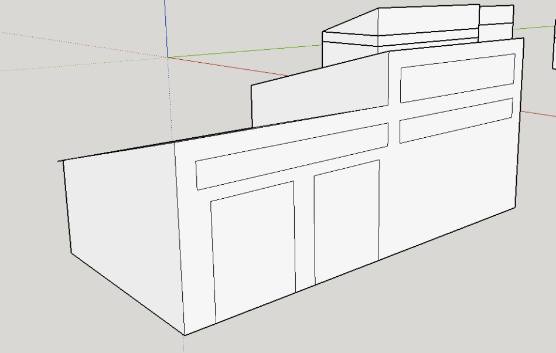Click the long horizontal panel above the doors
This screenshot has height=353, width=556.
point(292,156)
